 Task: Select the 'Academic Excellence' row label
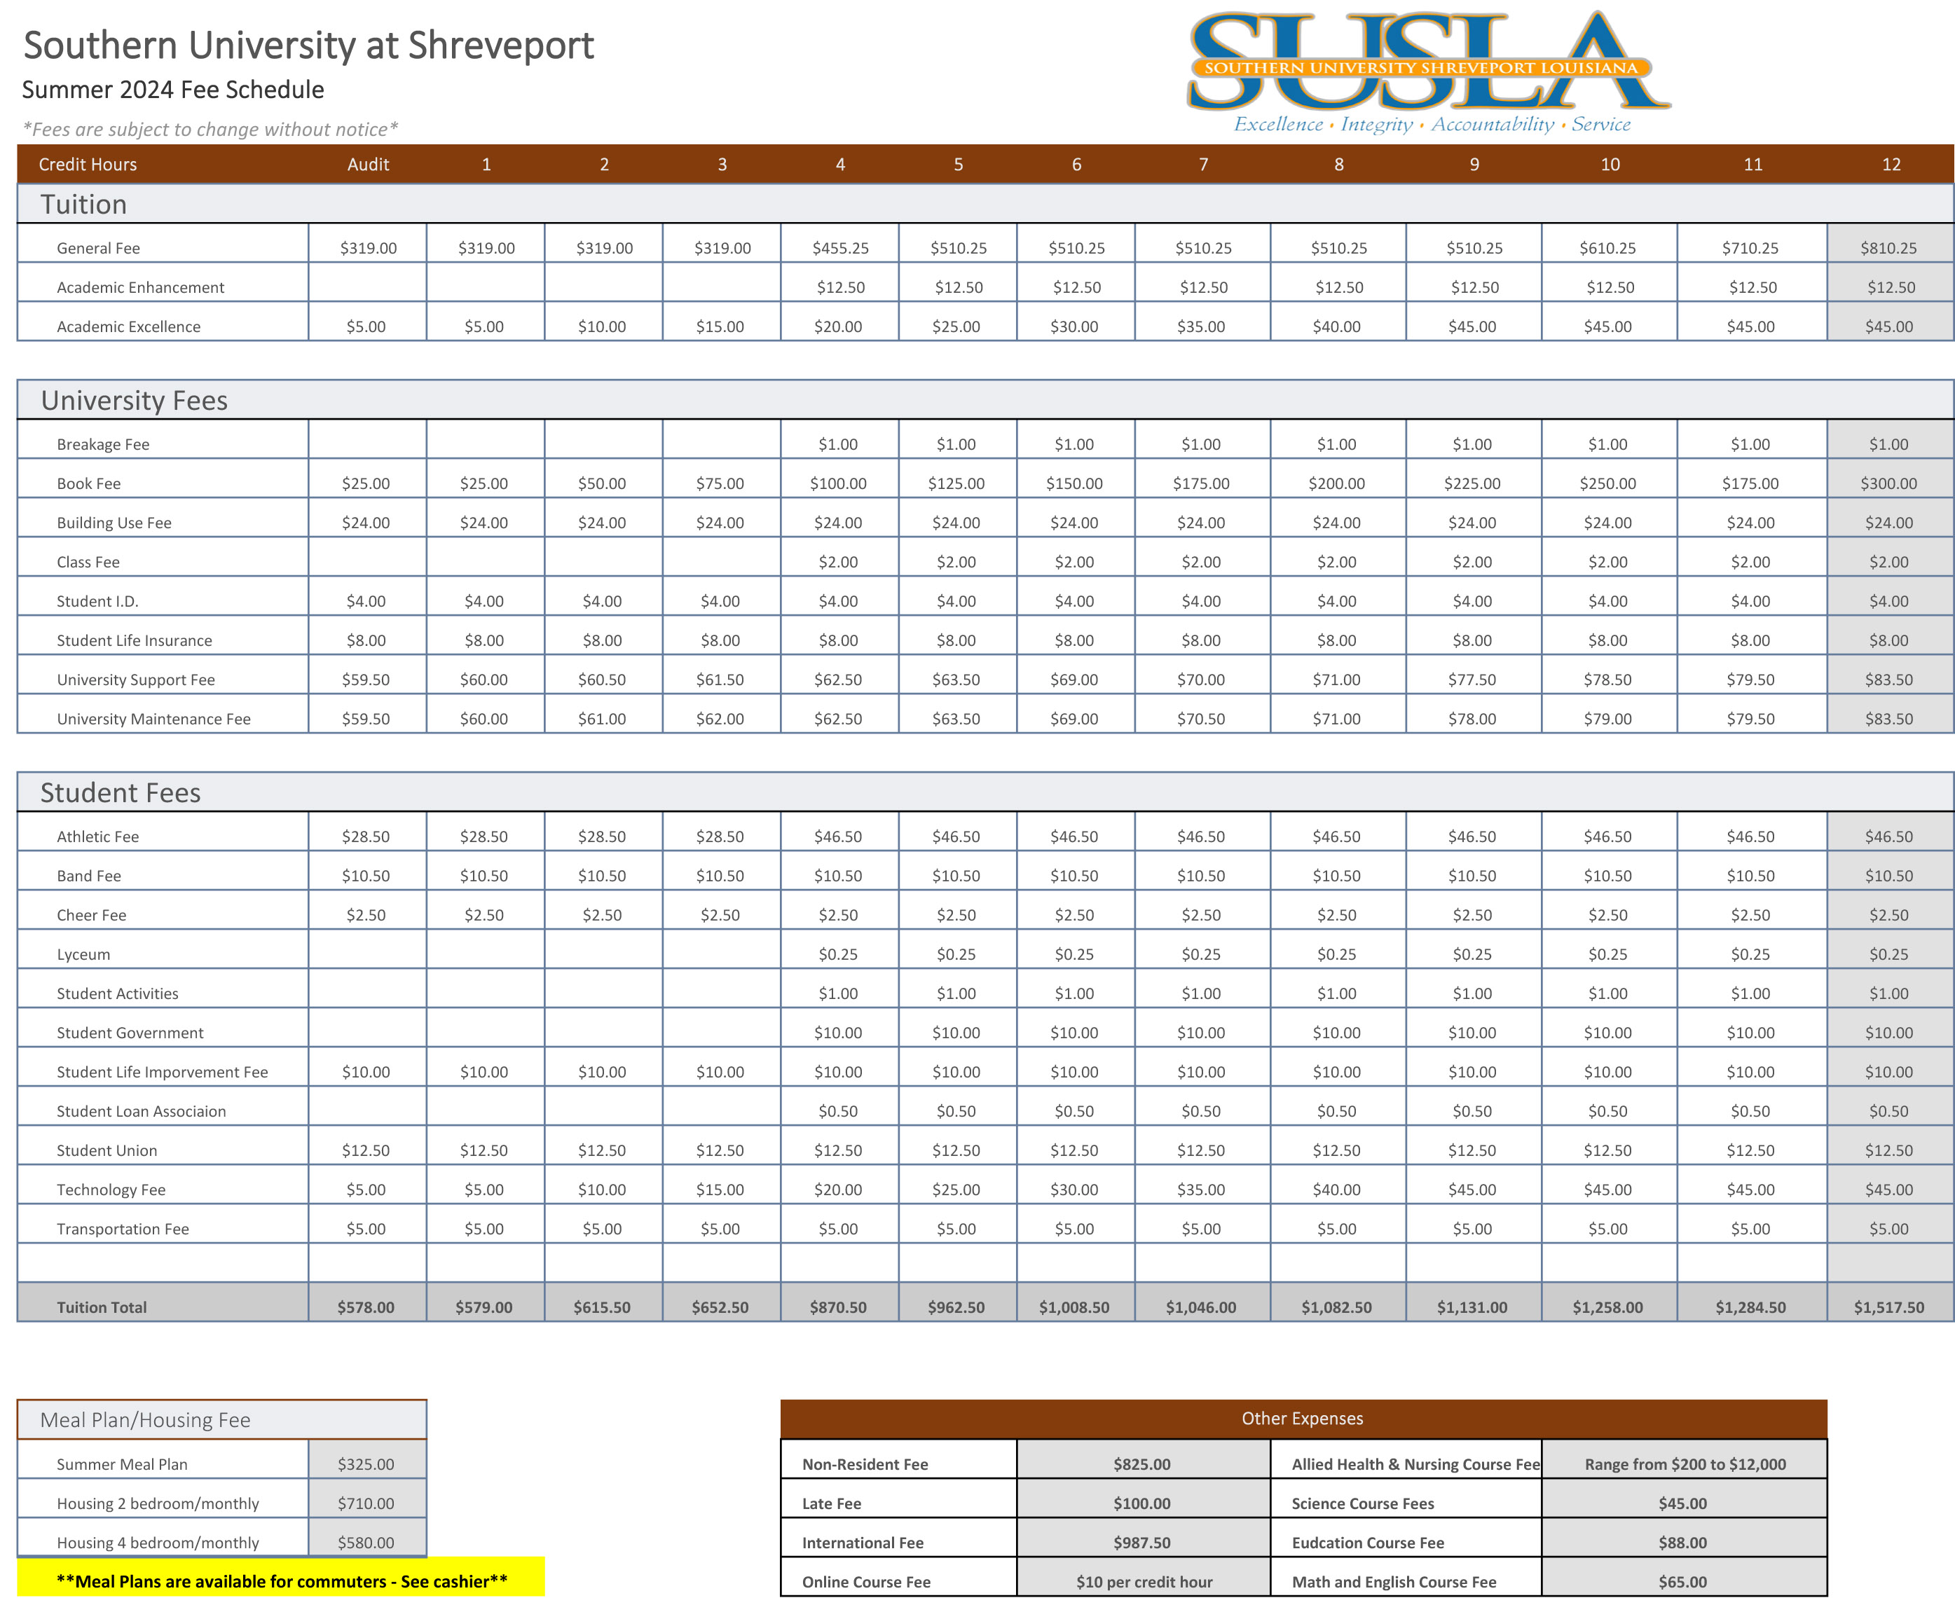click(x=129, y=326)
